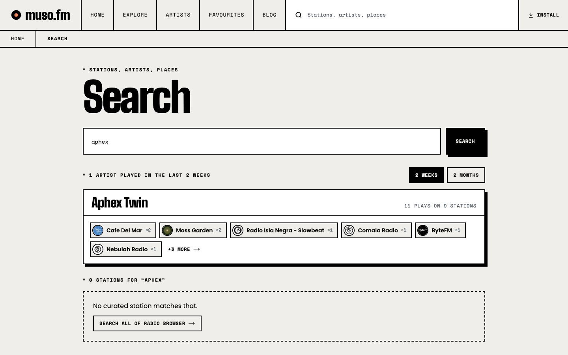Select the 2 Weeks time range

click(426, 175)
